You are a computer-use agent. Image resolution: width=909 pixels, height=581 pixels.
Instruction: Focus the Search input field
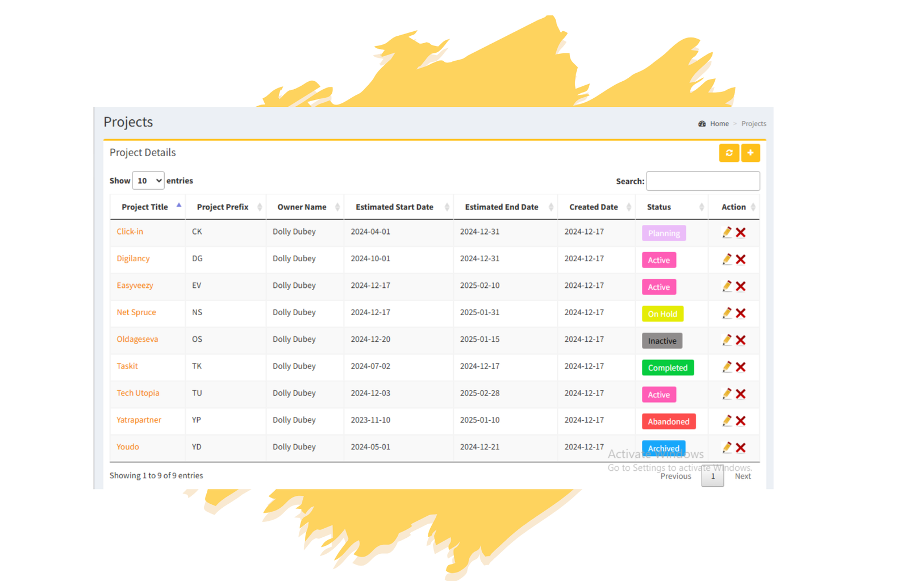[703, 181]
